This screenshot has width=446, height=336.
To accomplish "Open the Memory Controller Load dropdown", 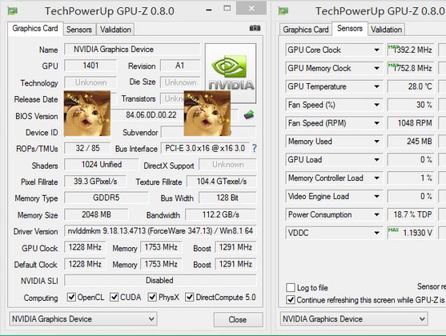I will [376, 178].
